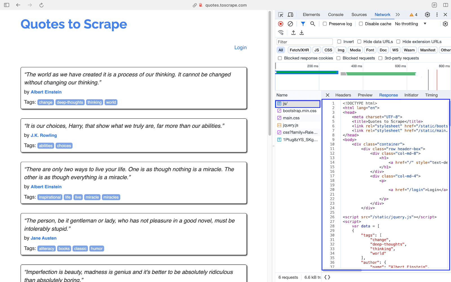The height and width of the screenshot is (282, 451).
Task: Open the network request filter
Action: (x=303, y=24)
